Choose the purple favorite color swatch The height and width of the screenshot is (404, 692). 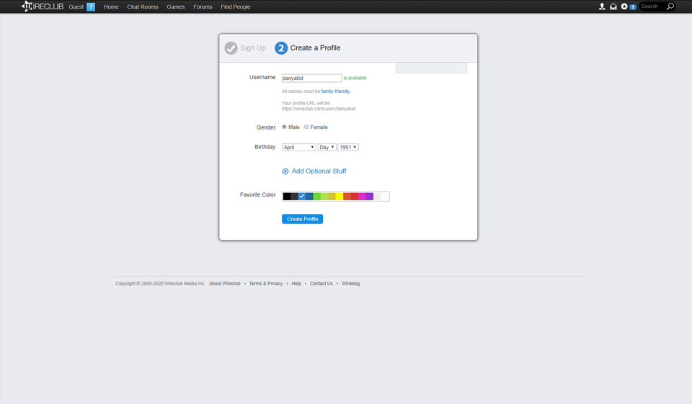[x=369, y=197]
